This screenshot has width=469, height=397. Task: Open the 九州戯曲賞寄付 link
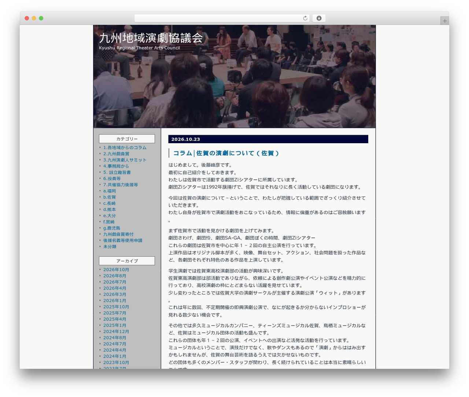coord(118,235)
